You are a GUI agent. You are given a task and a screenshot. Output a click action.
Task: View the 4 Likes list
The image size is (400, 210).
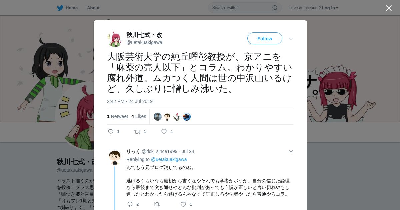pyautogui.click(x=139, y=116)
